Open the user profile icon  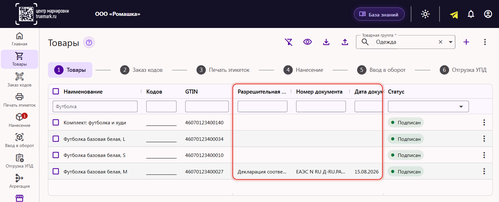click(488, 14)
